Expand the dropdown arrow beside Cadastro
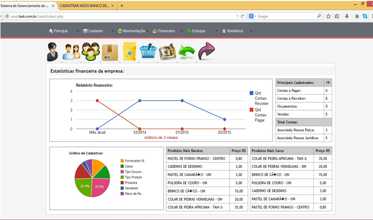 [113, 31]
